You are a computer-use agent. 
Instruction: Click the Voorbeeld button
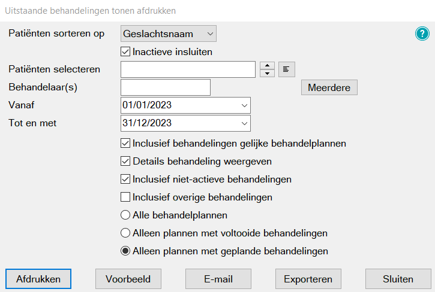click(x=128, y=279)
